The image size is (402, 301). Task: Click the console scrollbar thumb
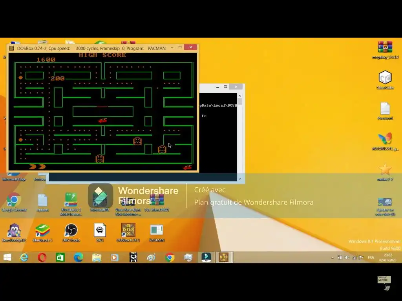pyautogui.click(x=240, y=102)
